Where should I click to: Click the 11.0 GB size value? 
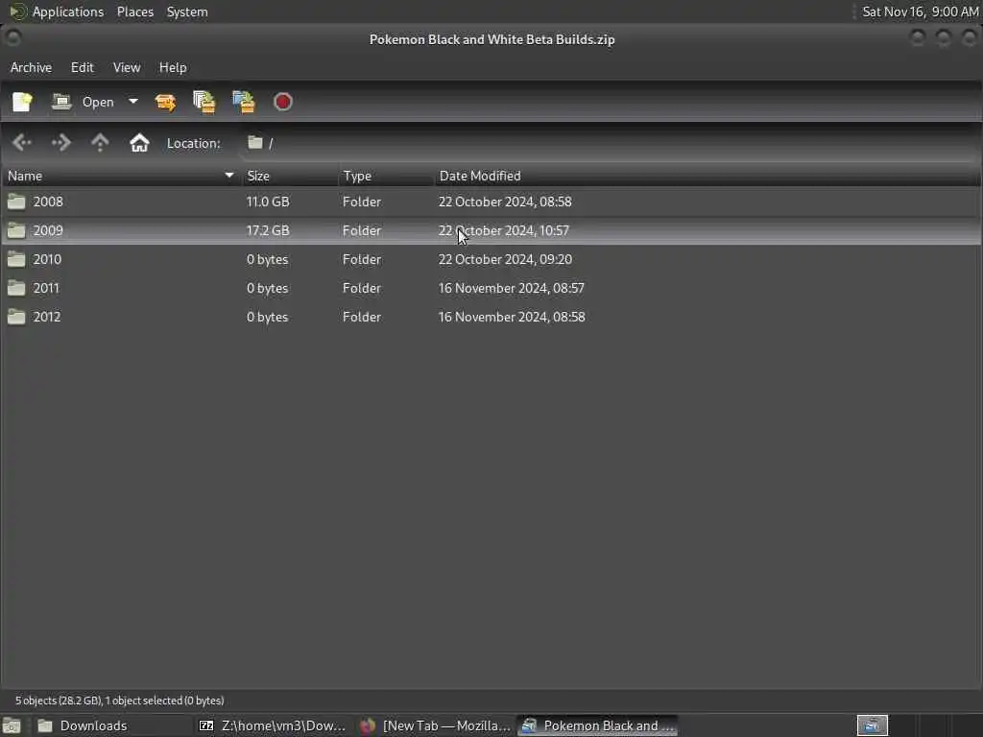(268, 202)
